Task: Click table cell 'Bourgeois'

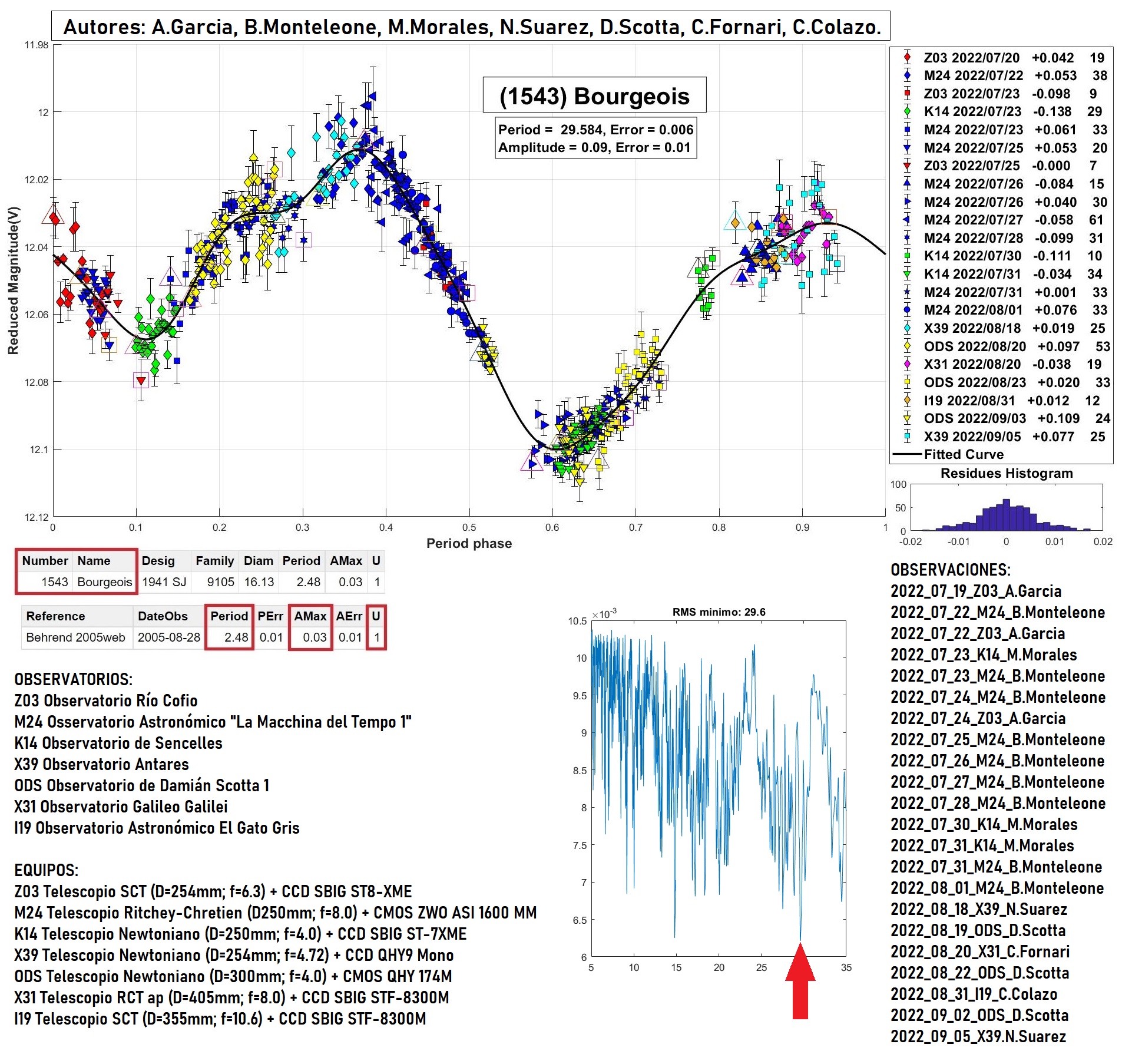Action: tap(105, 582)
